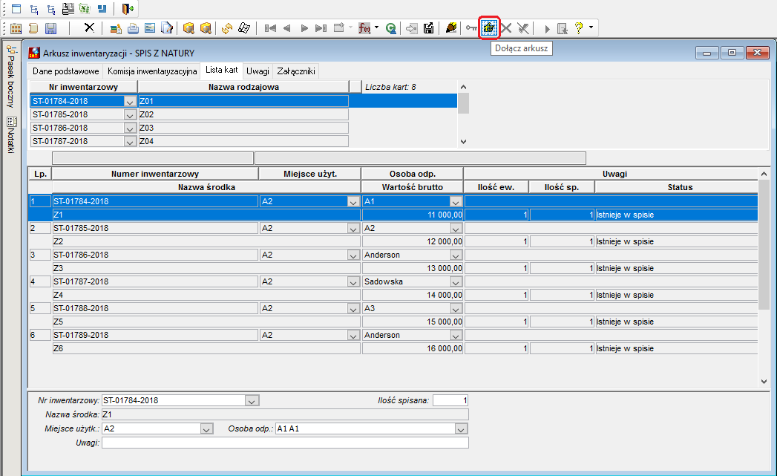Click the Uwagi input field at bottom
Screen dimensions: 777x476
pyautogui.click(x=285, y=443)
